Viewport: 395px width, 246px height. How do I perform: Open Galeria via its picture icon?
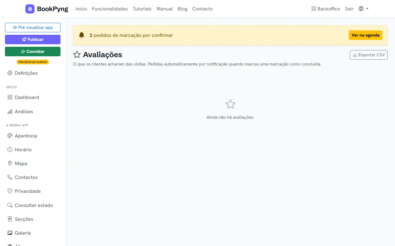pyautogui.click(x=10, y=233)
